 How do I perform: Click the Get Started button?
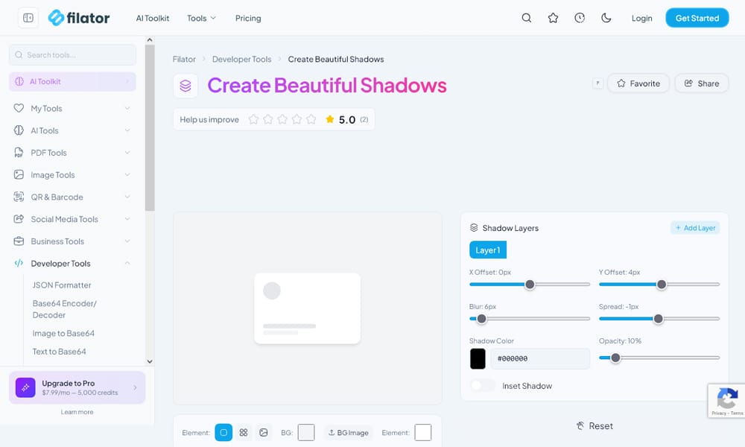697,18
